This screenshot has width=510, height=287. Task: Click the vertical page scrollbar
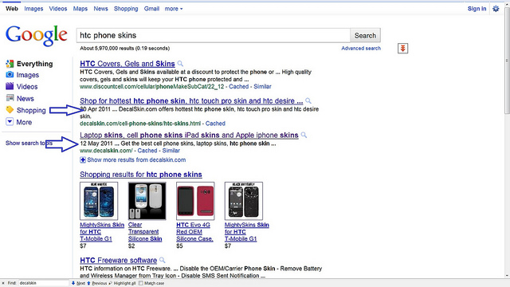point(507,62)
